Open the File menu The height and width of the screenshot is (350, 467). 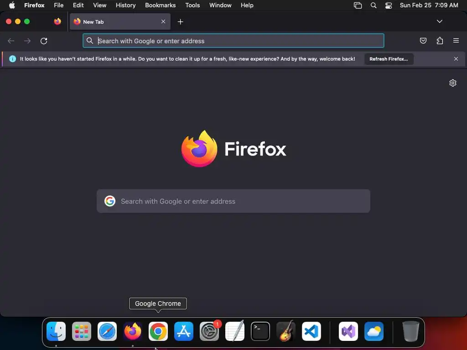[x=59, y=5]
